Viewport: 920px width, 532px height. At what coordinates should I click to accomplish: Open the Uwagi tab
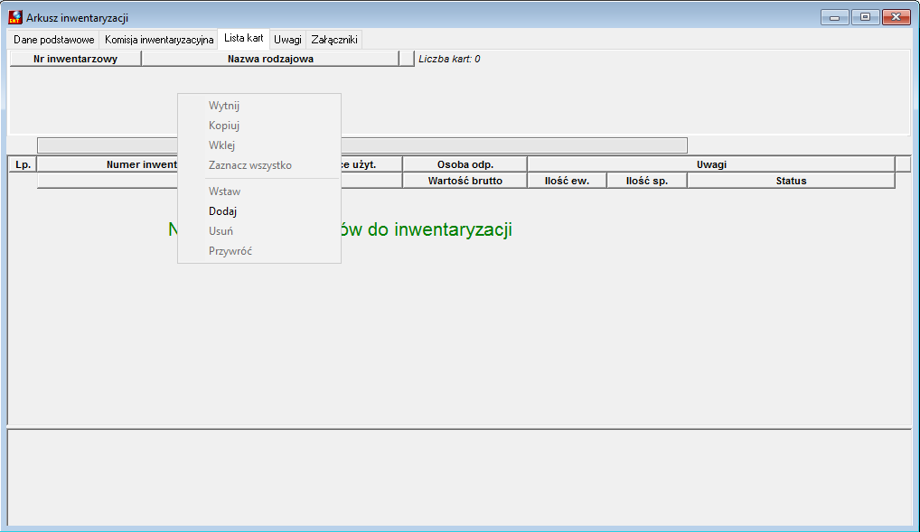[287, 40]
